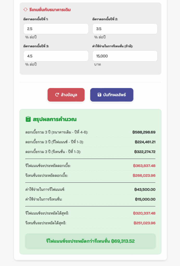The height and width of the screenshot is (266, 180).
Task: Focus the อัตราดอกเบี้ยปีที่ 1 input field
Action: [56, 29]
